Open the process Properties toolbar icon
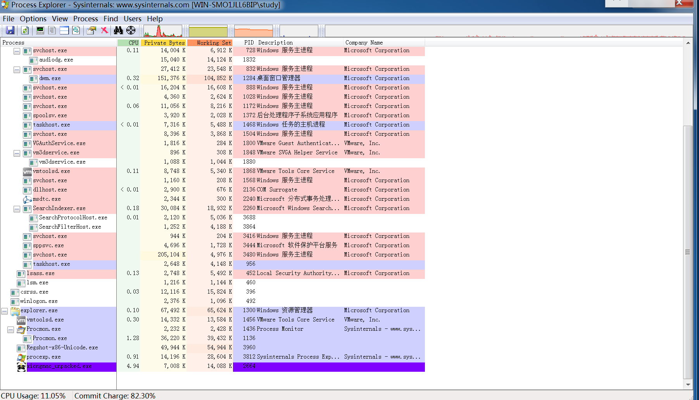 tap(91, 30)
